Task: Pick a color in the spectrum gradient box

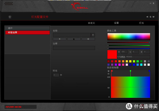Action: coord(129,37)
